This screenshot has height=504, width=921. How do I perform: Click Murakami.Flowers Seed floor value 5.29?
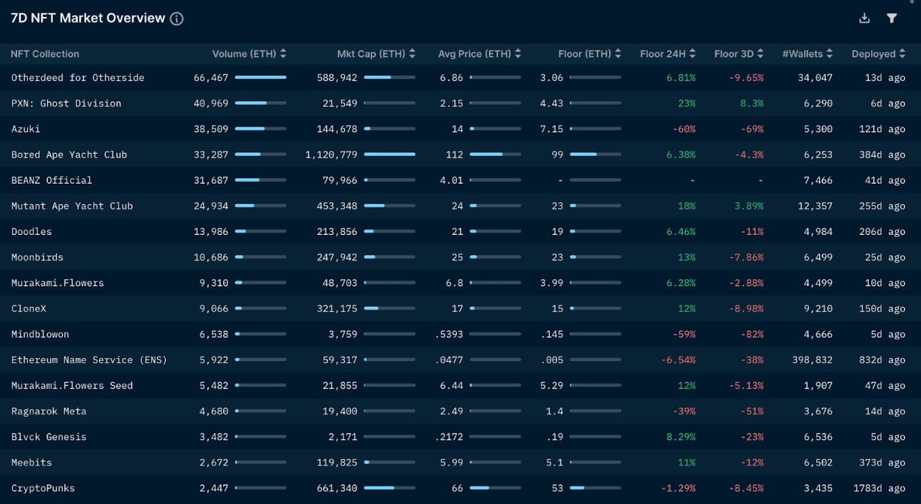point(552,385)
